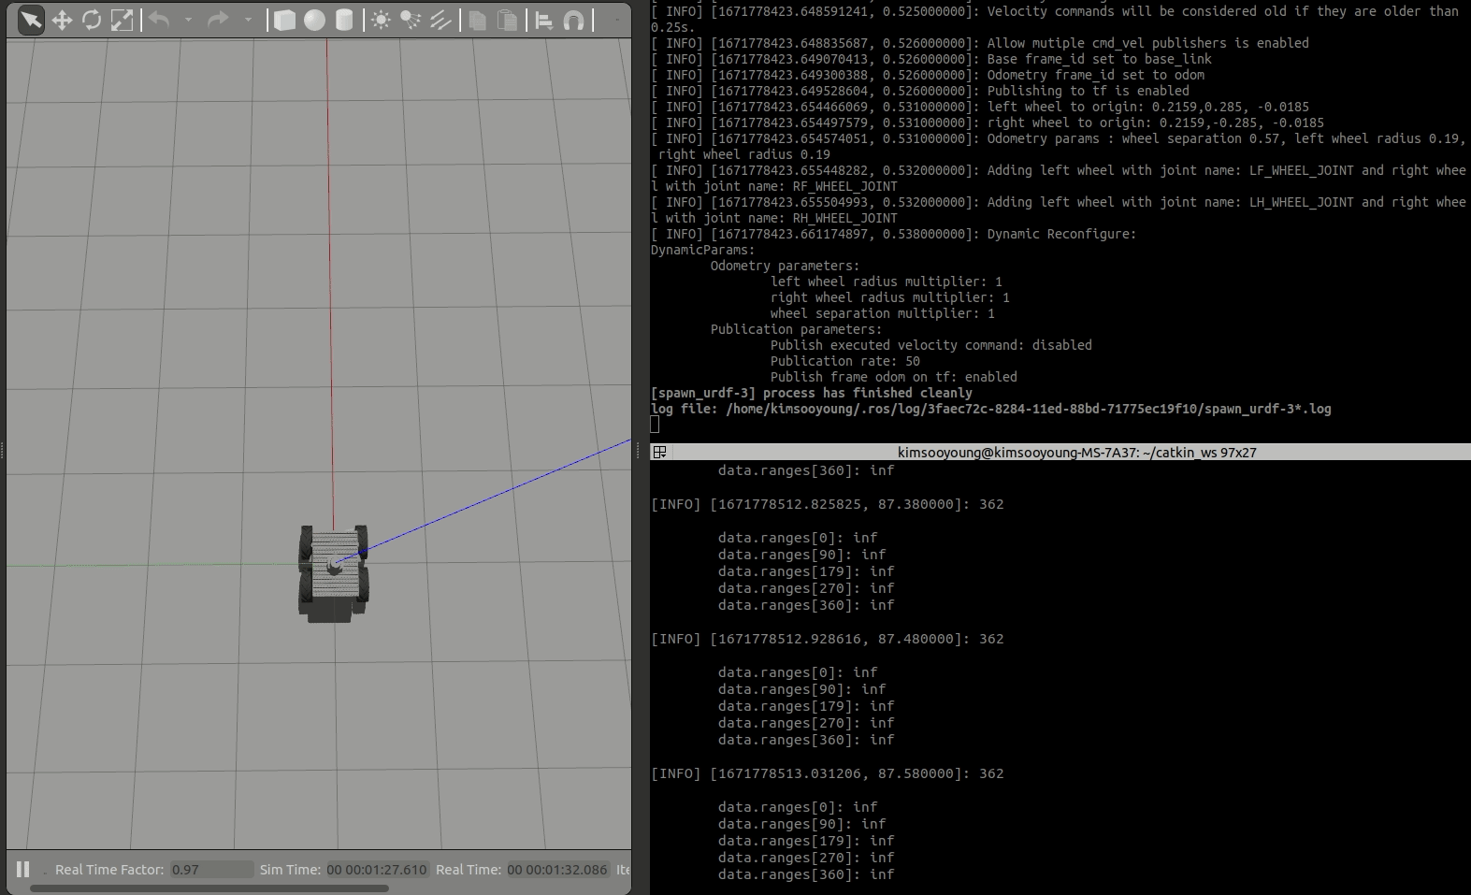This screenshot has width=1471, height=895.
Task: Open the redo history dropdown arrow
Action: point(248,20)
